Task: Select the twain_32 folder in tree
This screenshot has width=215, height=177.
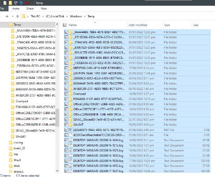Action: (19, 148)
